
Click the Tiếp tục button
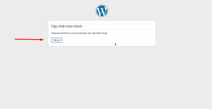pos(56,40)
